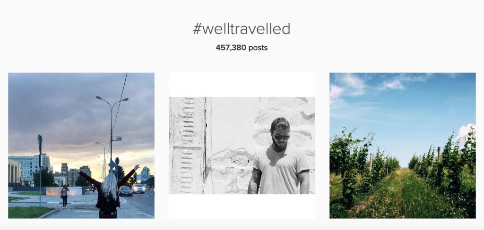The height and width of the screenshot is (230, 484).
Task: Click the woman standing on the sidewalk
Action: tap(64, 196)
